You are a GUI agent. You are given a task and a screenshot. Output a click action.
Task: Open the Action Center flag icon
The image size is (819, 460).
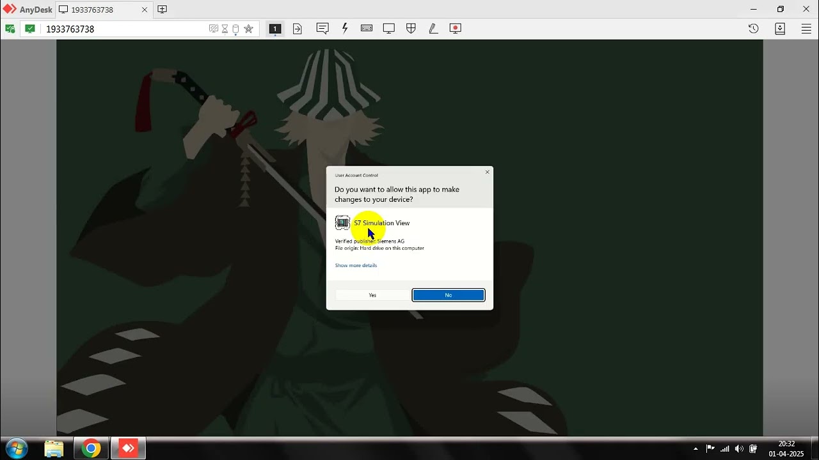tap(710, 448)
